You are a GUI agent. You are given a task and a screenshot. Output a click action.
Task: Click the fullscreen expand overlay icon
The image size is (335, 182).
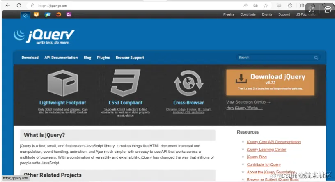click(311, 9)
